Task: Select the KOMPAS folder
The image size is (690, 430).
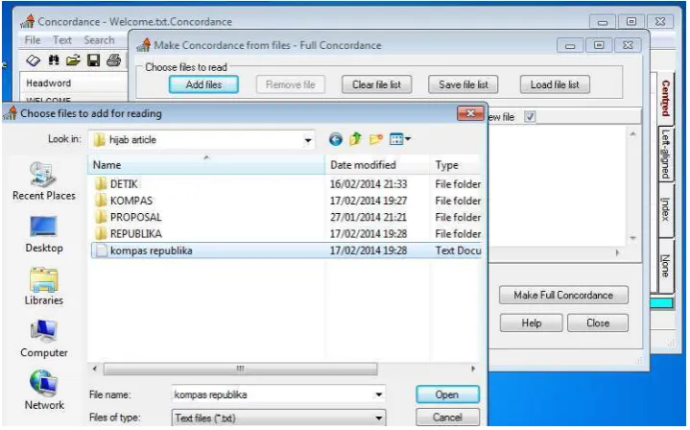Action: [131, 201]
